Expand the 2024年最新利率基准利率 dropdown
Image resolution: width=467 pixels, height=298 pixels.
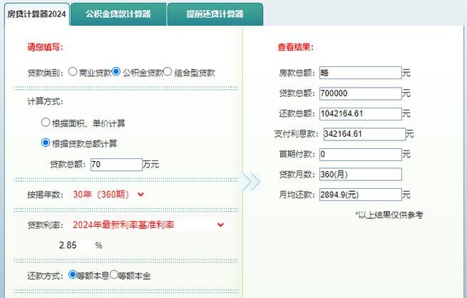pyautogui.click(x=148, y=225)
